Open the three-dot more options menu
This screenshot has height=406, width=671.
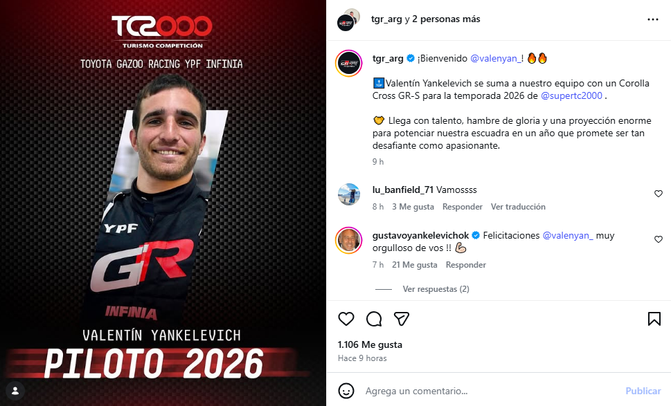tap(652, 19)
